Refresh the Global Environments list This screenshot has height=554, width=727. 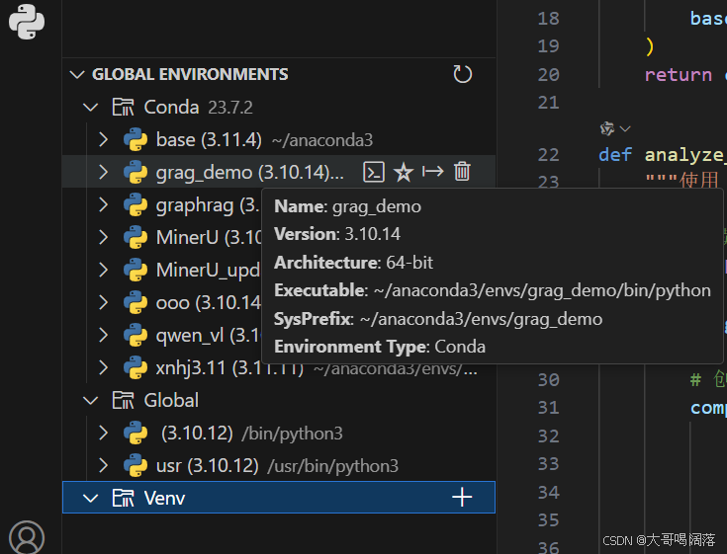pyautogui.click(x=462, y=74)
